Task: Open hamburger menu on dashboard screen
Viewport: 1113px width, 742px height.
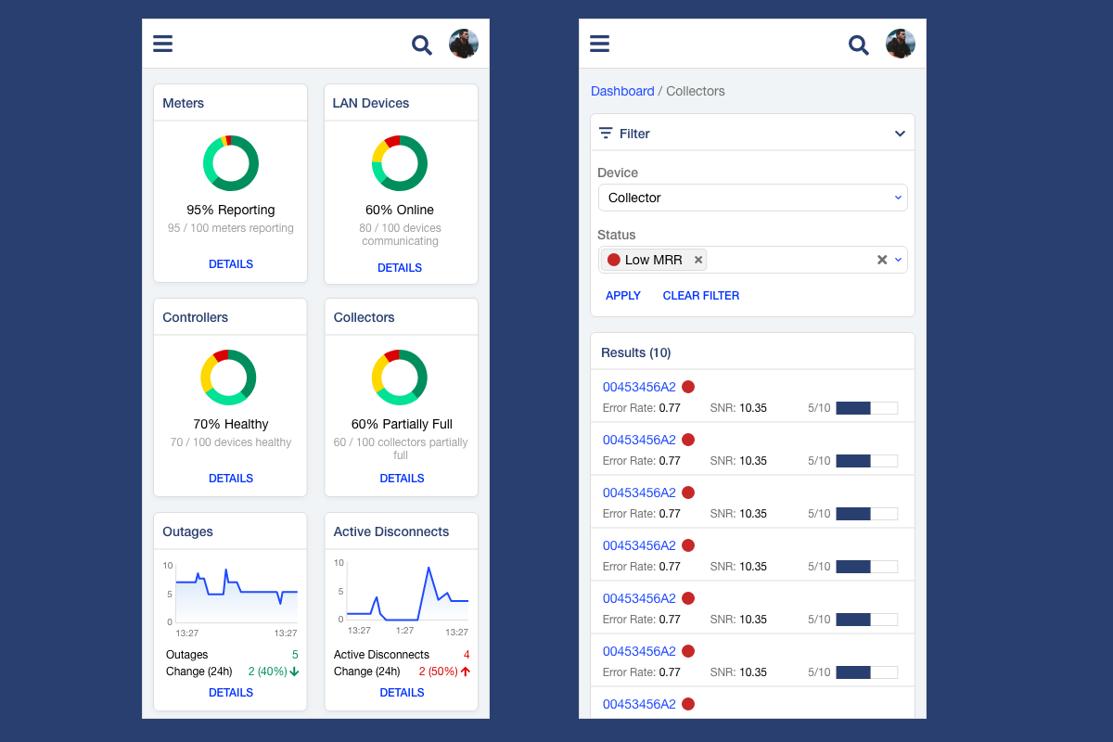Action: pyautogui.click(x=162, y=44)
